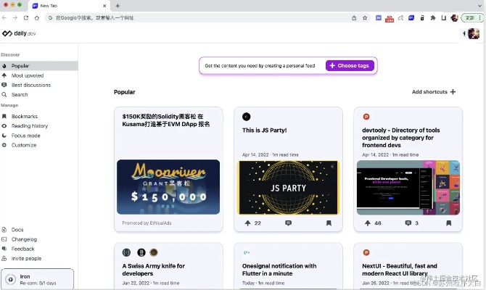The height and width of the screenshot is (290, 486).
Task: Click devtooly card source icon
Action: 366,117
